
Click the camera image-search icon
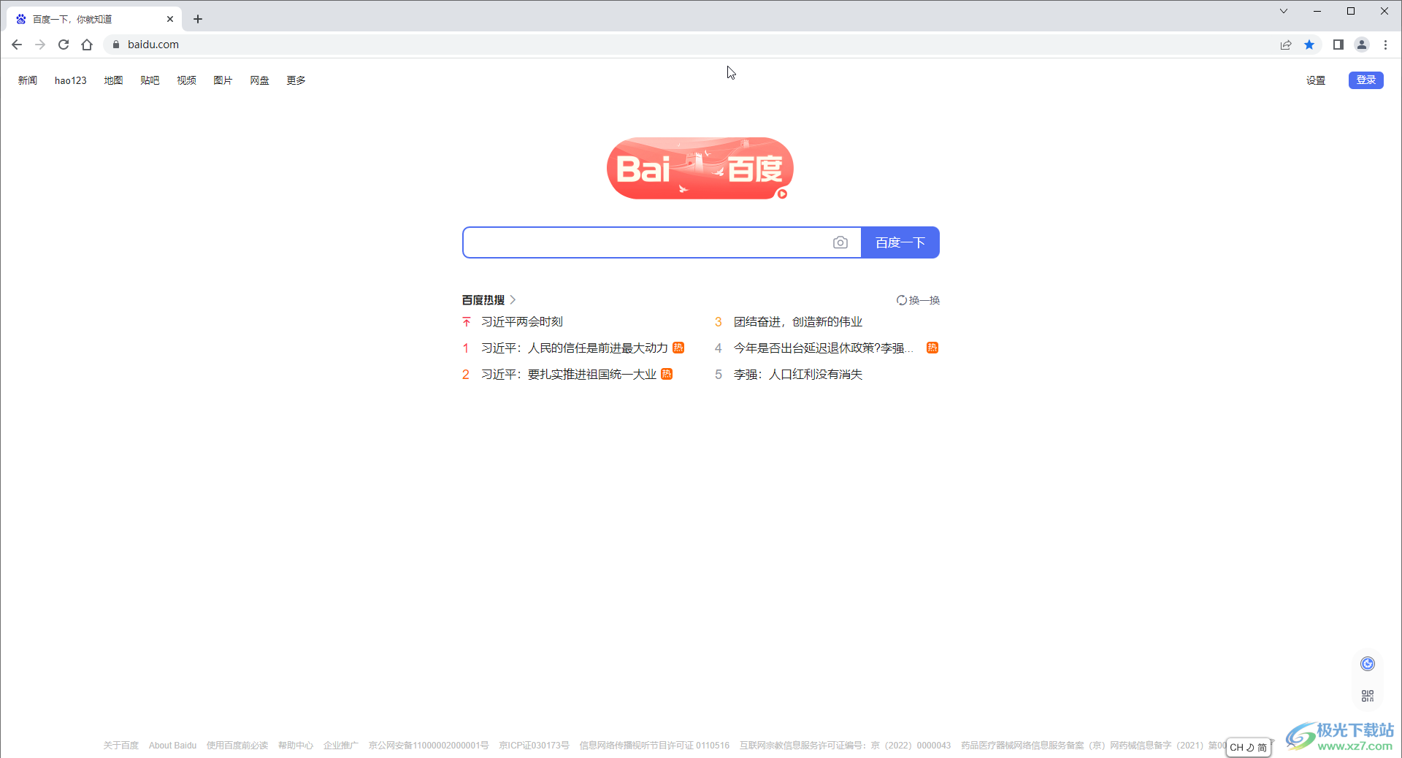click(840, 242)
